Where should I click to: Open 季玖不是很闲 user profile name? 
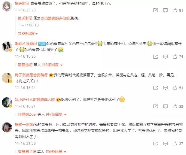pos(26,44)
